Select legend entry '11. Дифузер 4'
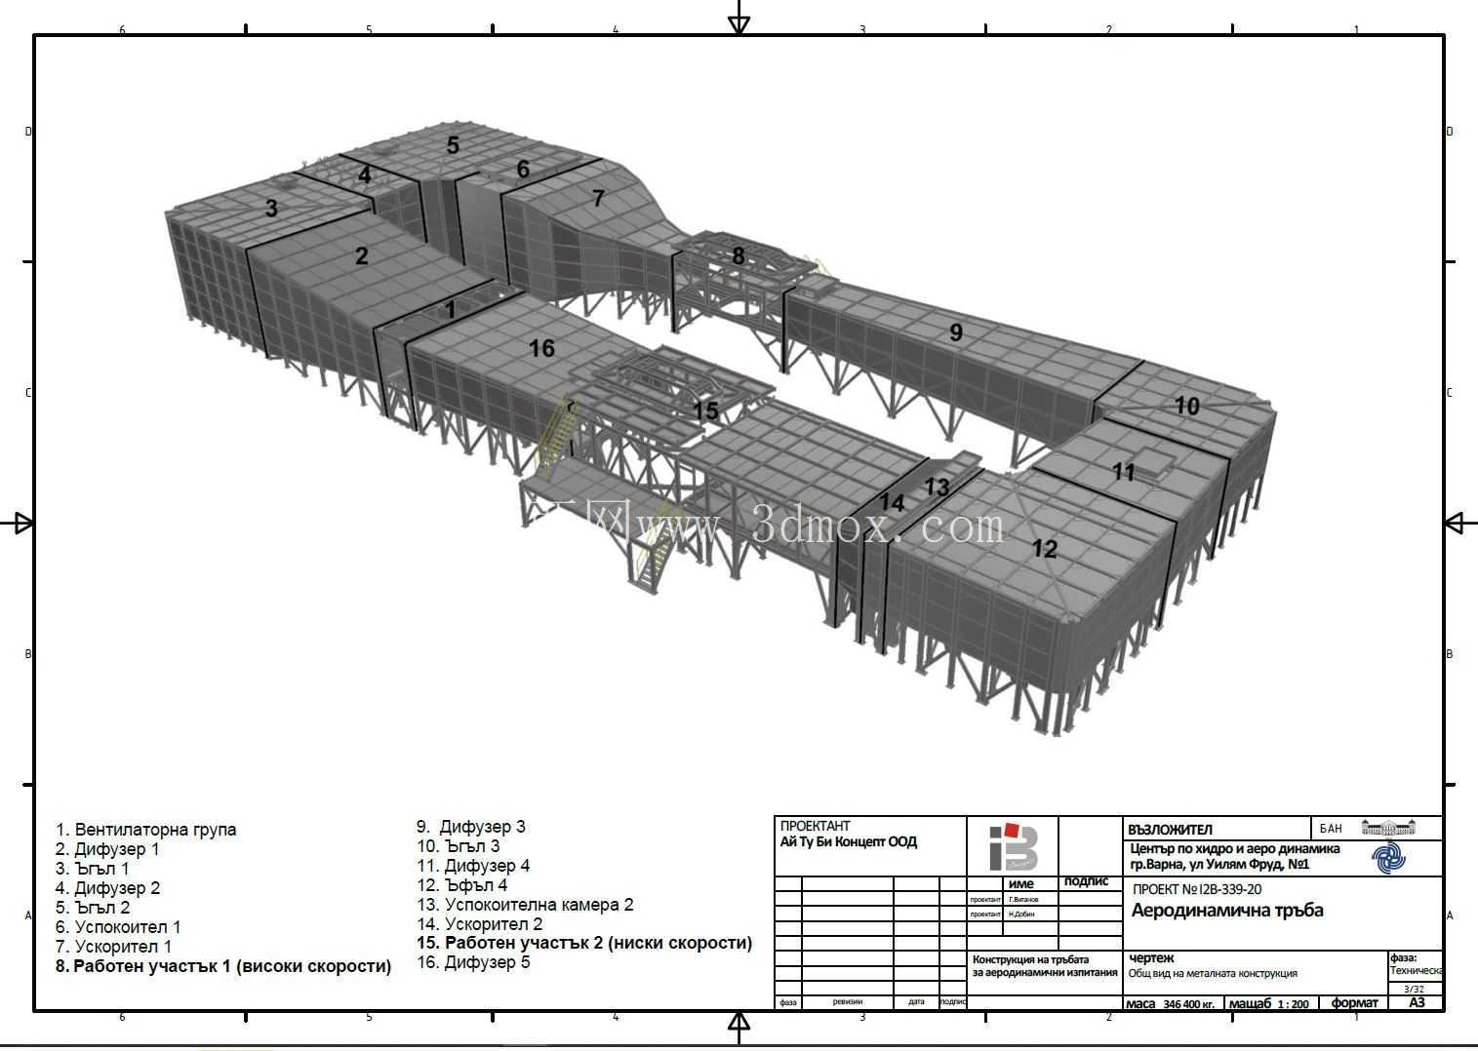 tap(473, 866)
